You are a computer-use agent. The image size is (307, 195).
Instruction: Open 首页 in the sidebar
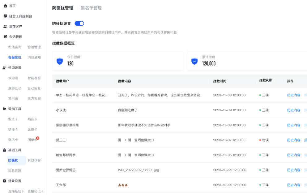point(12,6)
